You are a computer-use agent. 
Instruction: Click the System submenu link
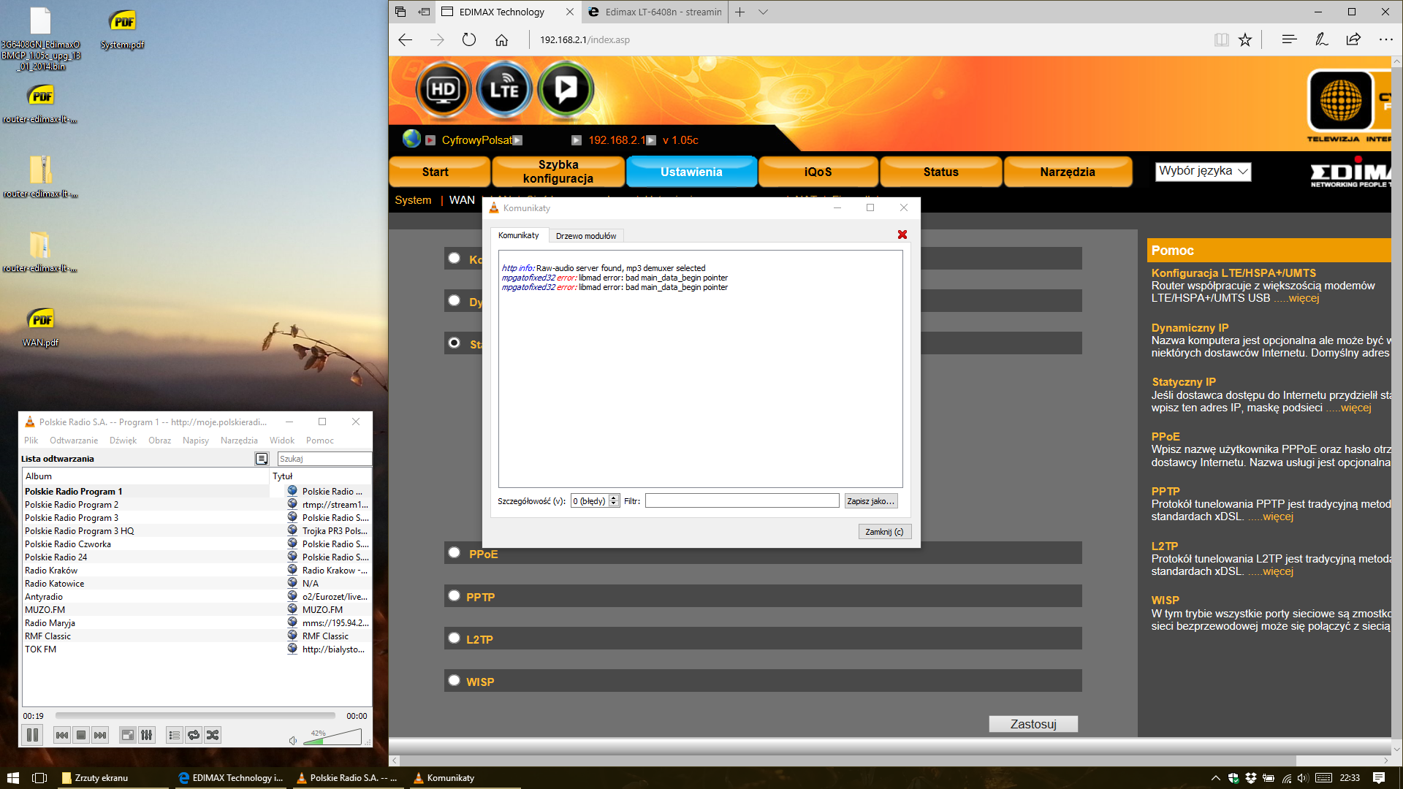pos(413,200)
